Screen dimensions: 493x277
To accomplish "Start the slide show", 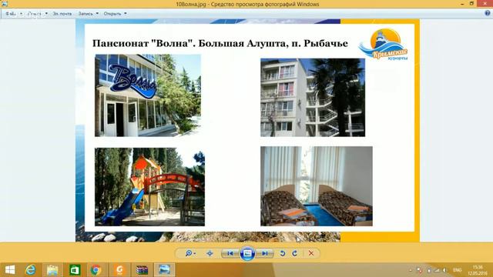I will [247, 253].
